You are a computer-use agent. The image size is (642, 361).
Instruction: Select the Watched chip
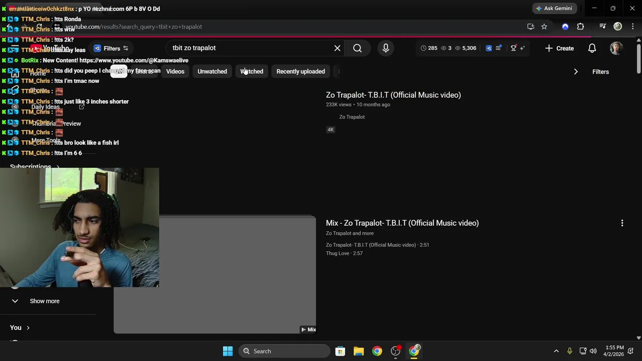pyautogui.click(x=252, y=71)
